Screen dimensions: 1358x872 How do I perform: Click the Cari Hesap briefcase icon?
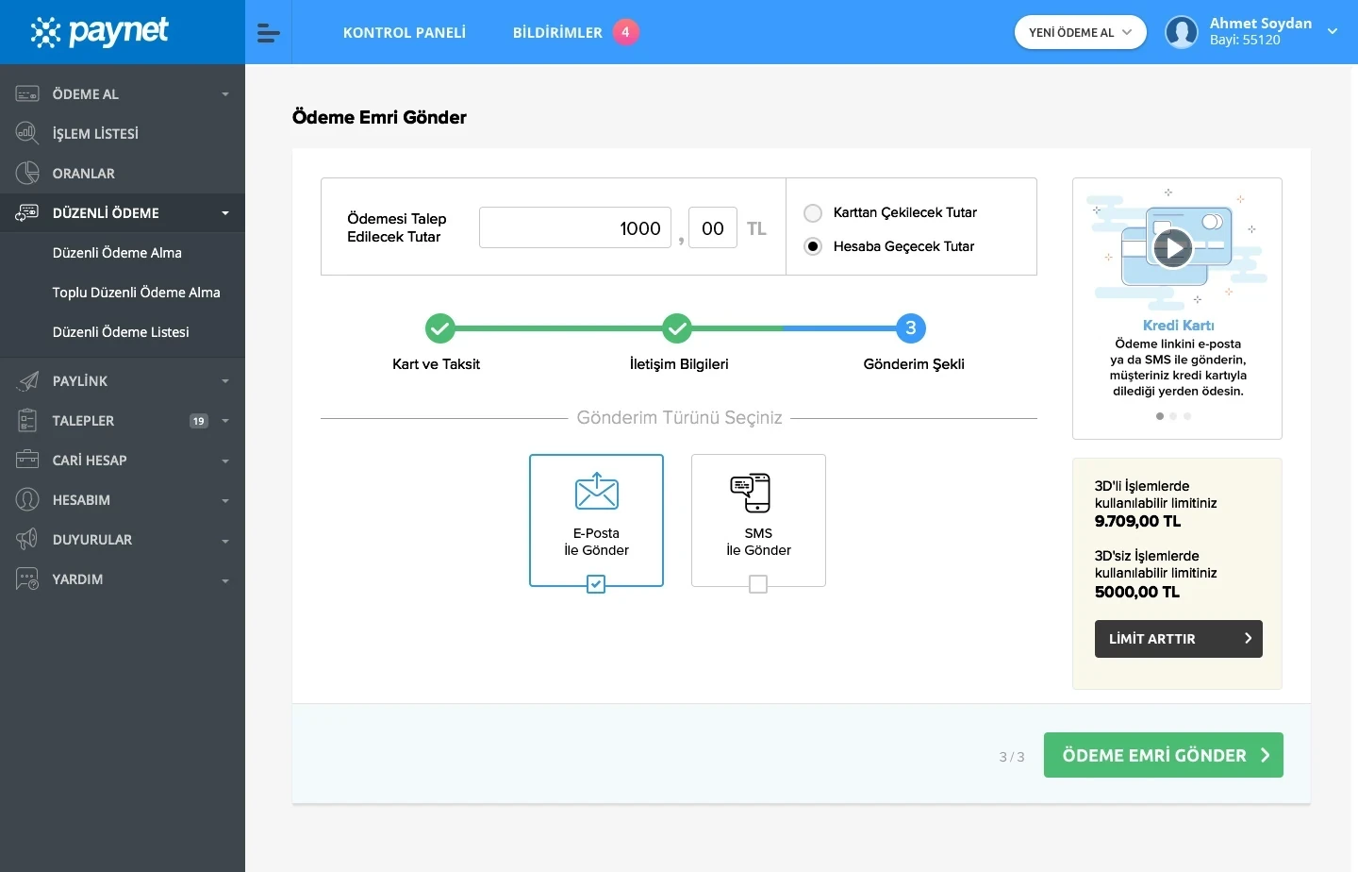click(27, 461)
